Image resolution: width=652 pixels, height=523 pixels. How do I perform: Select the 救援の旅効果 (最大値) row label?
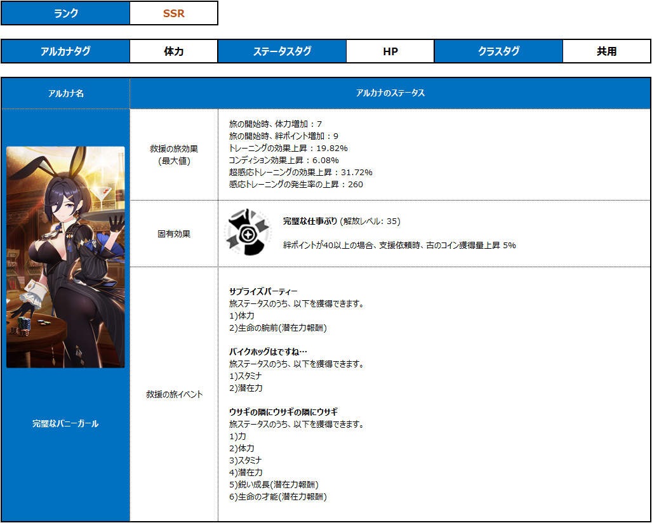coord(174,155)
